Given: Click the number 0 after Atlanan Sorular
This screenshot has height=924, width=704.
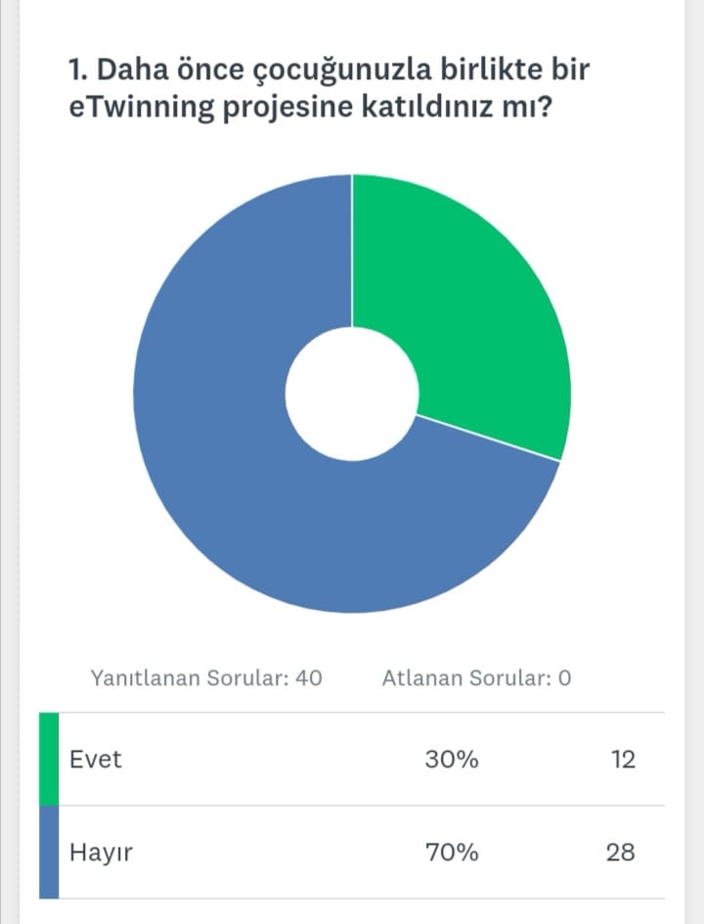Looking at the screenshot, I should pyautogui.click(x=564, y=677).
